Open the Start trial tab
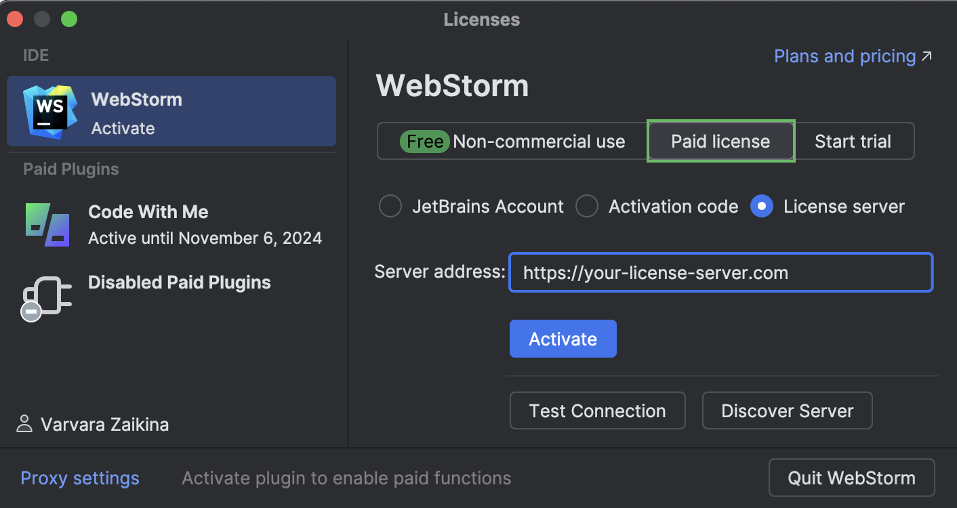 coord(853,141)
